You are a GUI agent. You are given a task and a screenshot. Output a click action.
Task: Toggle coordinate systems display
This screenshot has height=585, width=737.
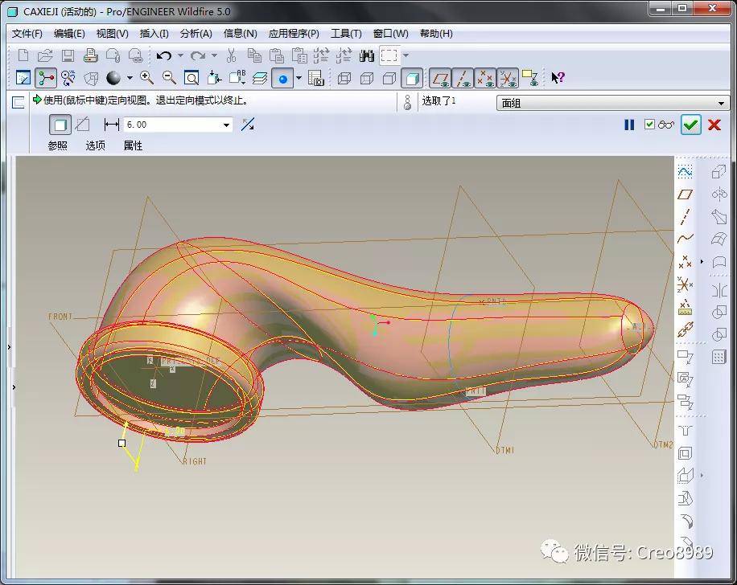tap(508, 78)
